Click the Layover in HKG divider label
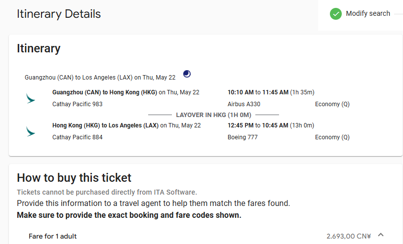The width and height of the screenshot is (403, 244). [213, 115]
